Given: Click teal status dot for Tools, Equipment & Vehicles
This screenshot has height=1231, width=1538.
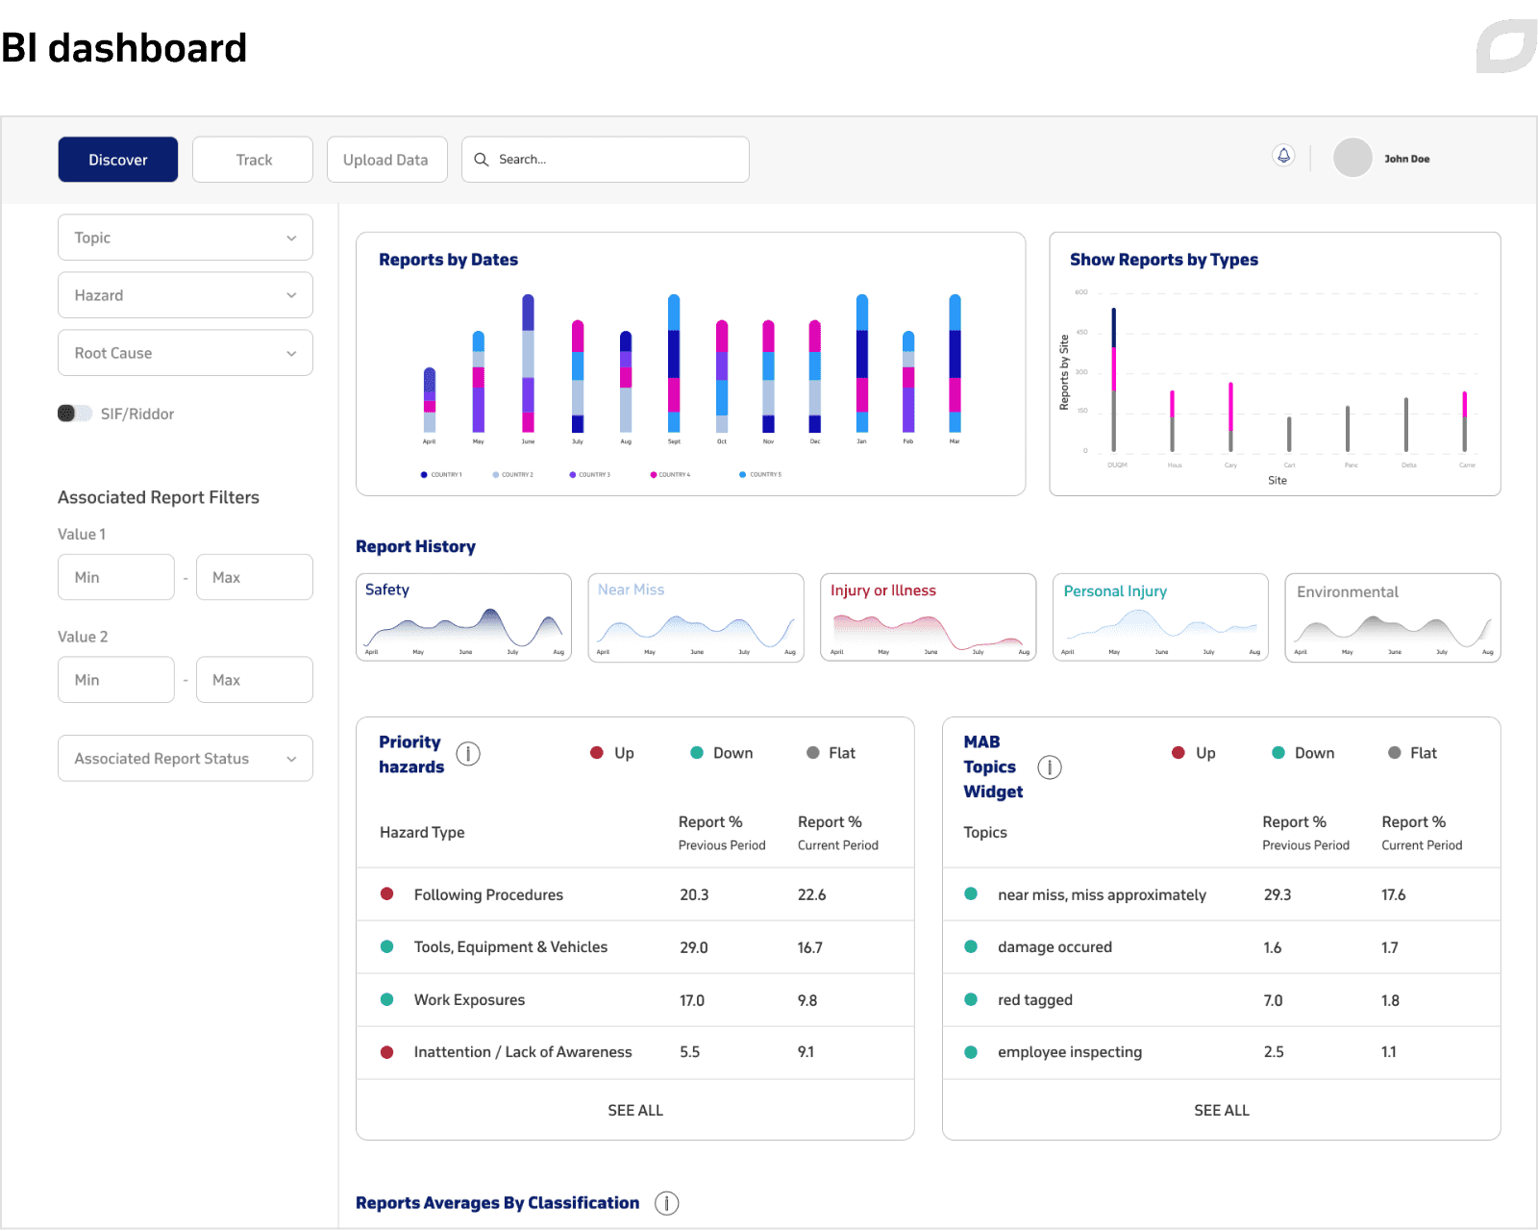Looking at the screenshot, I should (x=387, y=947).
